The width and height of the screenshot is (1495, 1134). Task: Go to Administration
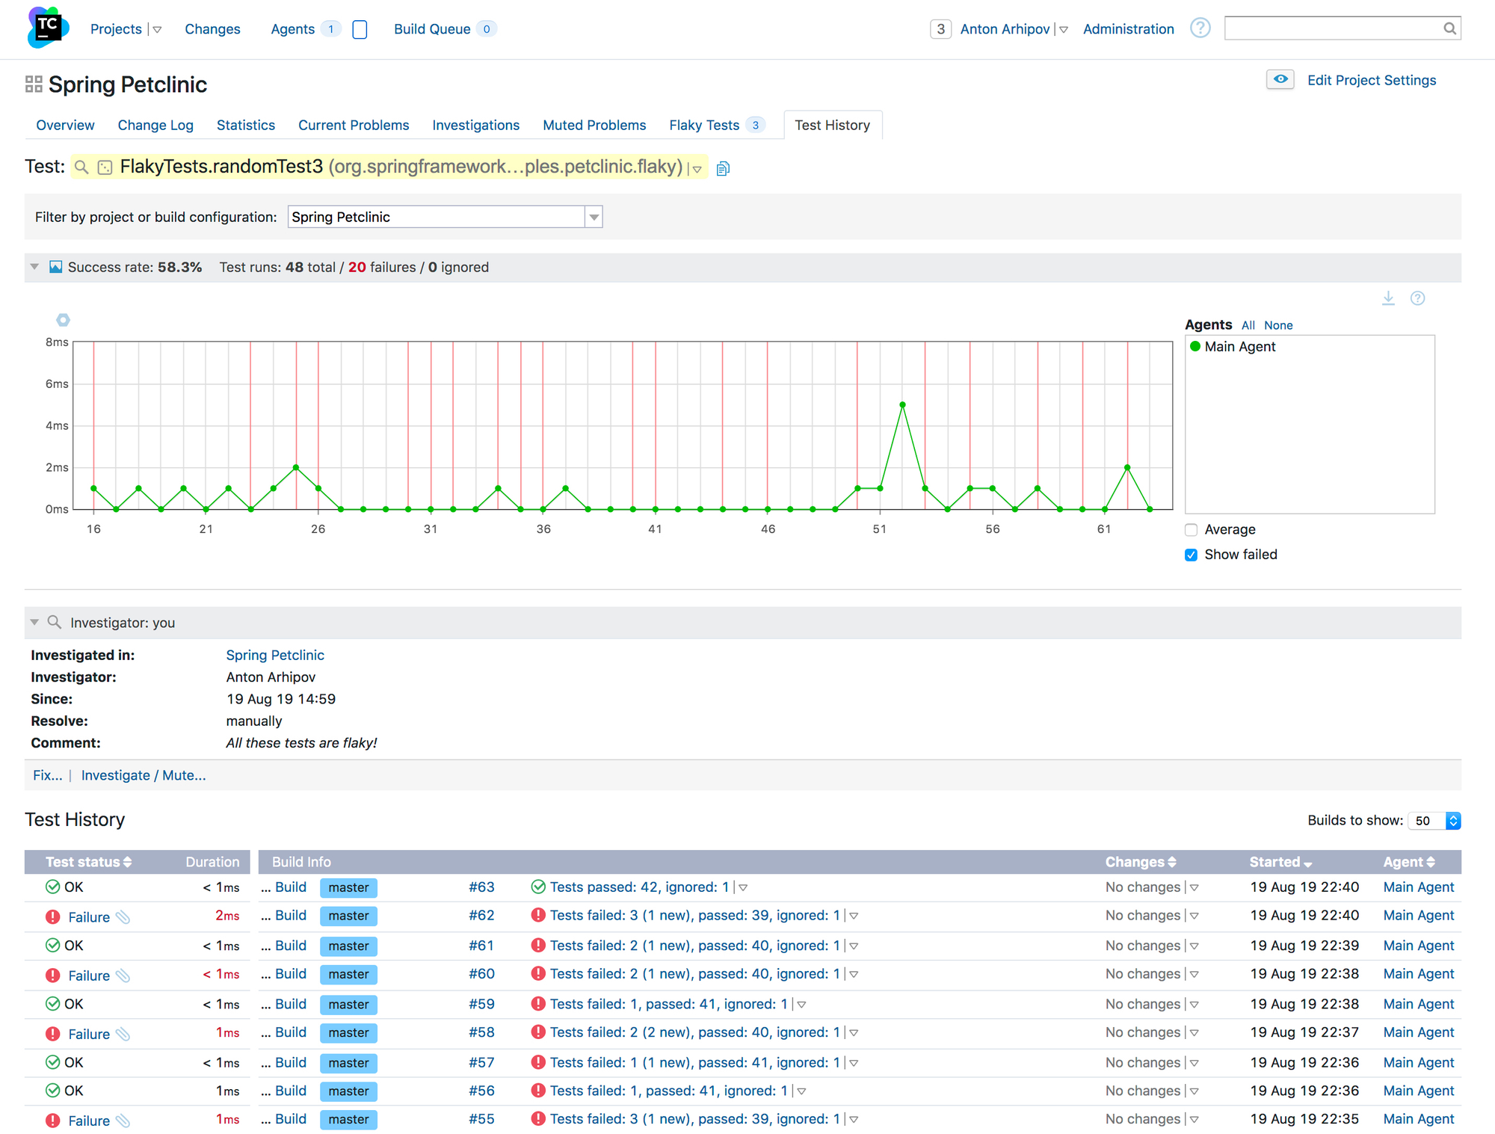1128,29
